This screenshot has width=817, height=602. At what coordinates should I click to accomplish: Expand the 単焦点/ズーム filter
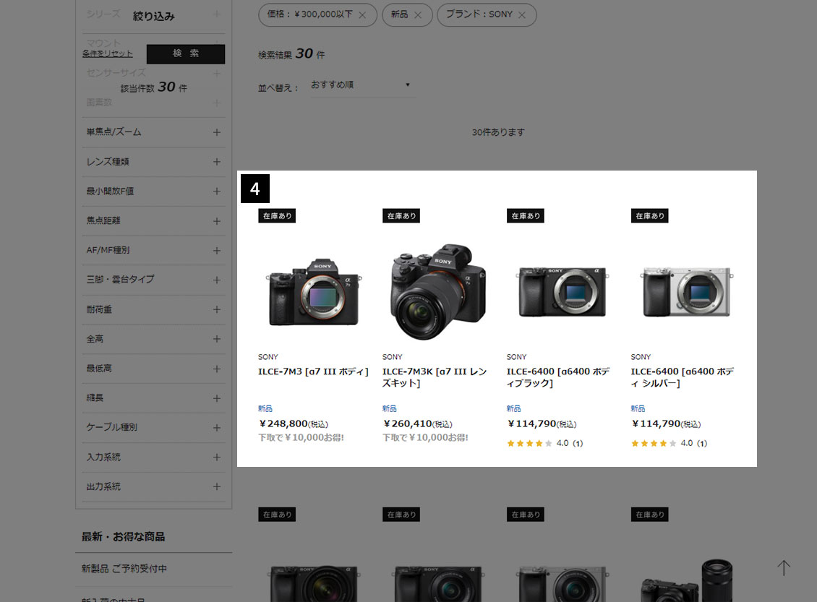coord(154,132)
